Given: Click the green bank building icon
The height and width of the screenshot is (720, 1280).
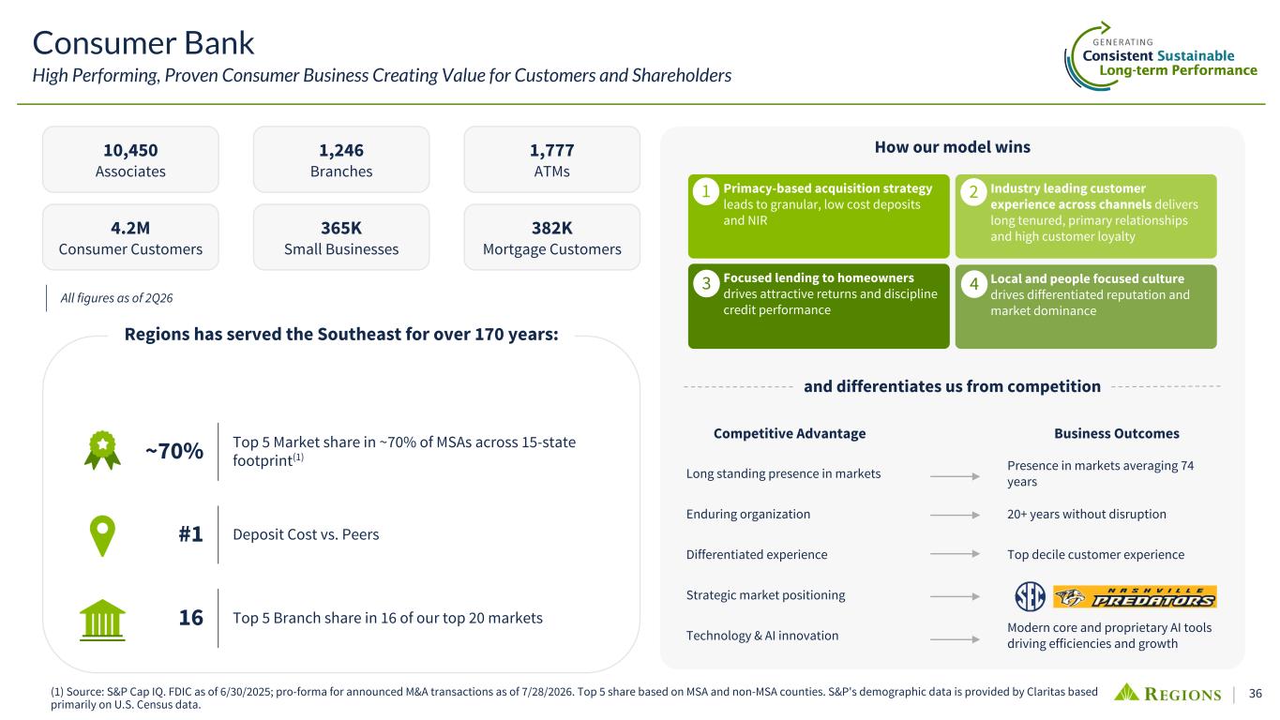Looking at the screenshot, I should [x=102, y=619].
